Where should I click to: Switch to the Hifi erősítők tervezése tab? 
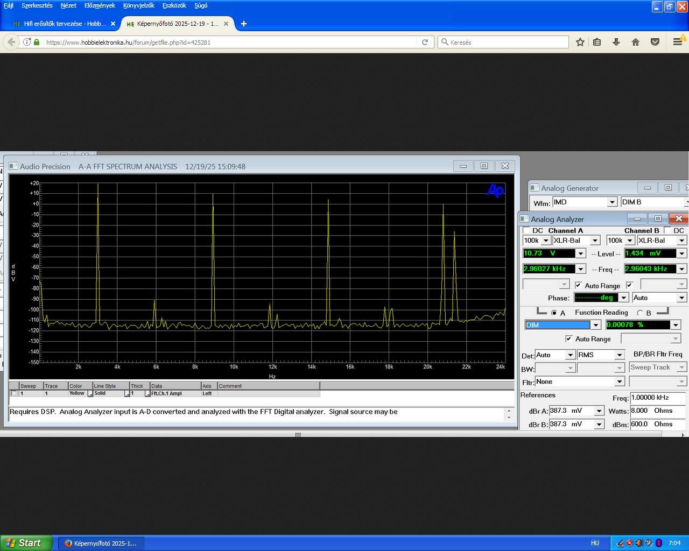pyautogui.click(x=65, y=24)
